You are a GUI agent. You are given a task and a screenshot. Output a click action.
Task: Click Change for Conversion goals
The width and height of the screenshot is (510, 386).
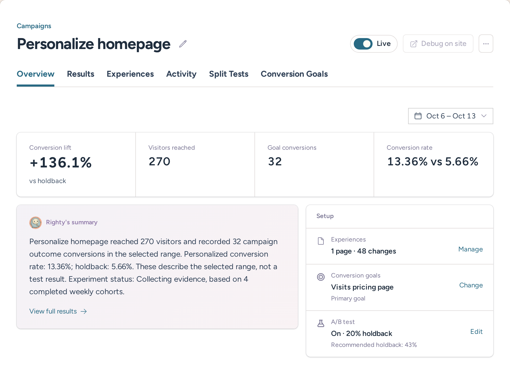[x=471, y=285]
